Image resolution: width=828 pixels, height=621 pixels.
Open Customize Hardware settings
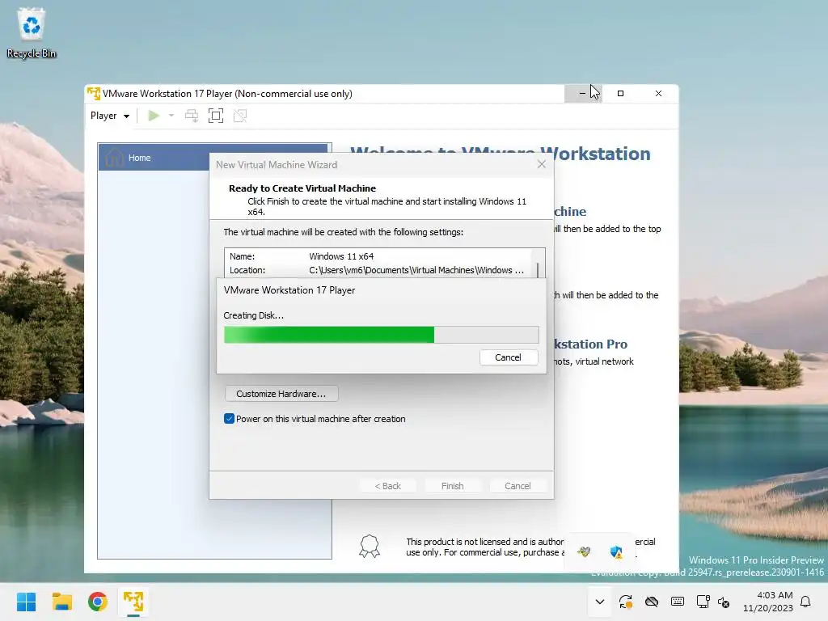click(x=281, y=394)
